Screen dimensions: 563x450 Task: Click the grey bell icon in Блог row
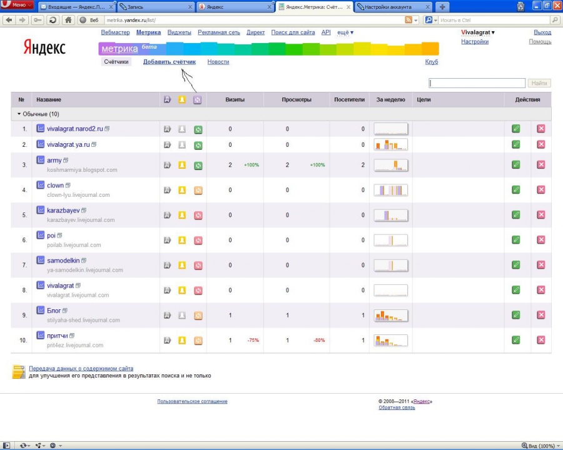(182, 315)
